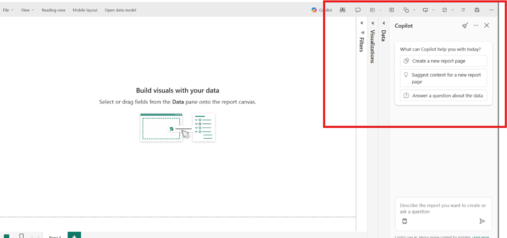
Task: Click the Copilot prompt text field
Action: click(443, 209)
